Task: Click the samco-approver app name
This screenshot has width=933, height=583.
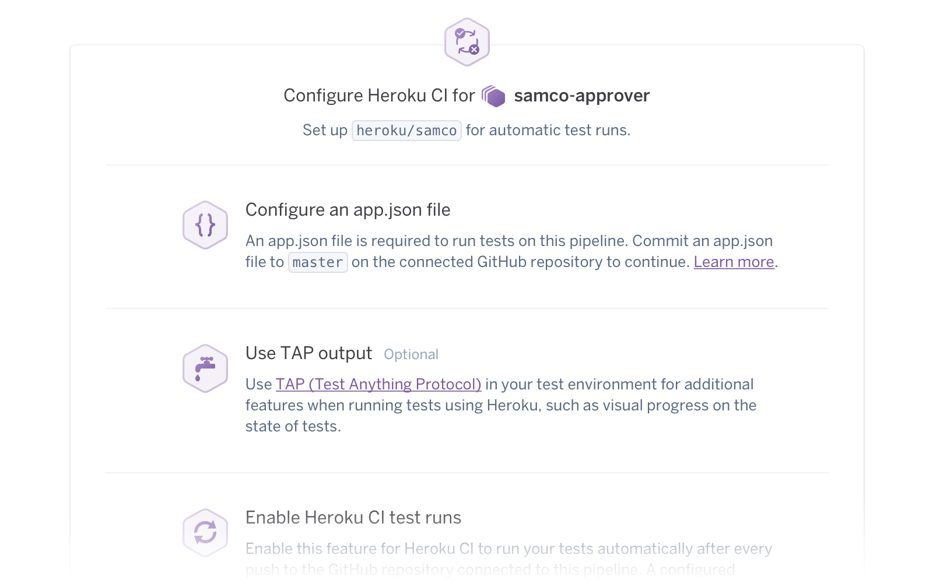Action: 581,96
